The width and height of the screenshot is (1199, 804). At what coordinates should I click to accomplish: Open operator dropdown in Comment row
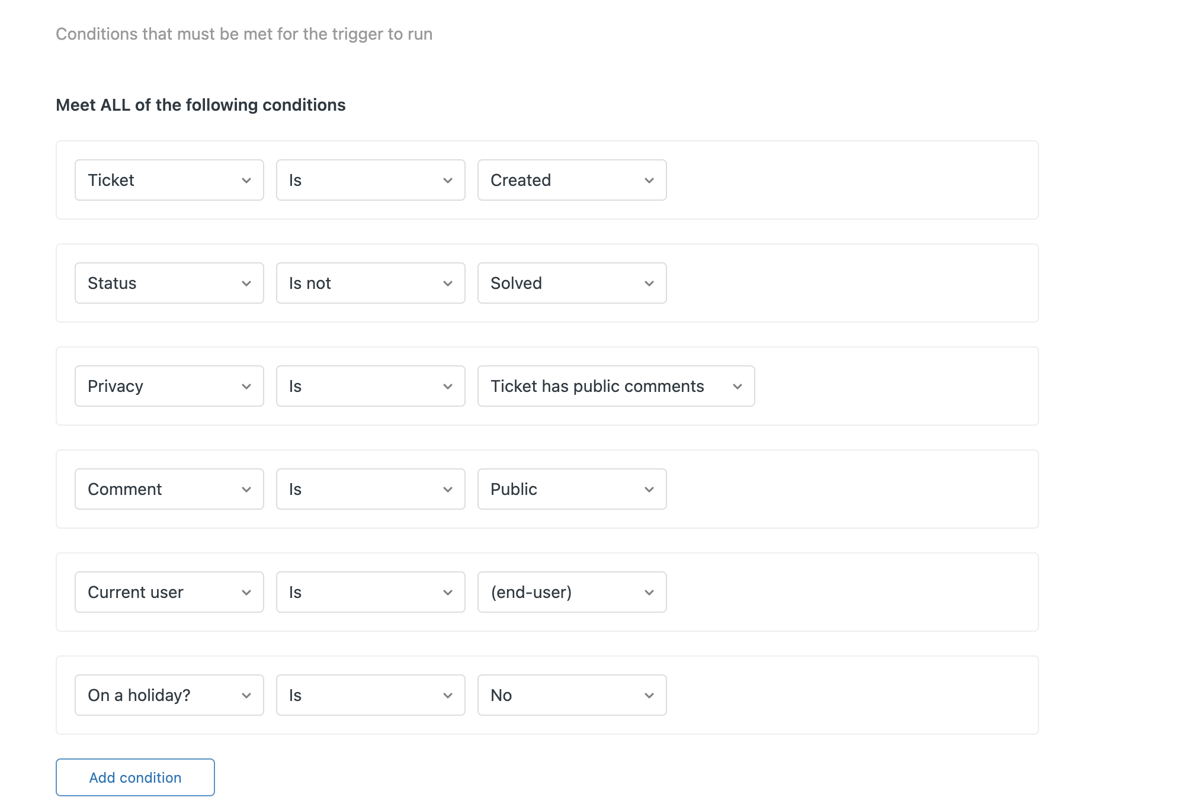(370, 489)
